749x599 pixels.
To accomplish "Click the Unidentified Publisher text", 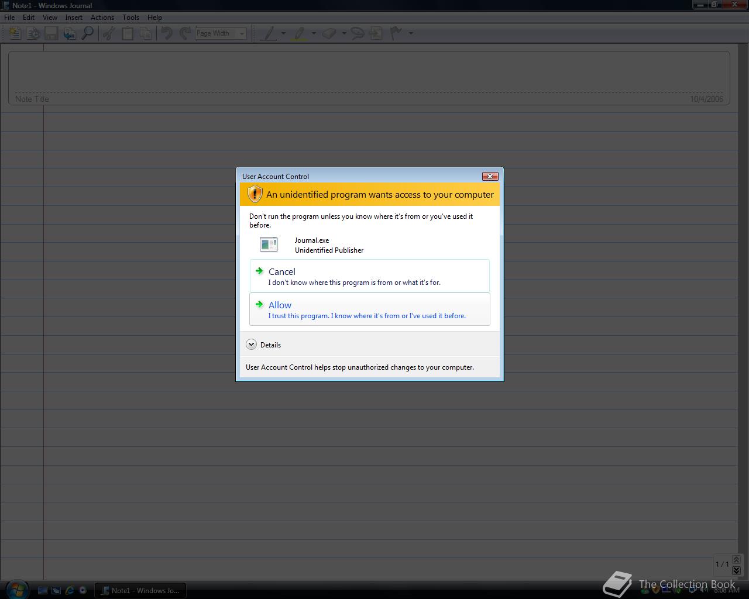I will coord(329,250).
